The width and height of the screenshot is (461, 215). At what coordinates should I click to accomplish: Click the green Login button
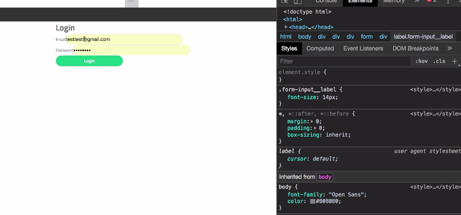pyautogui.click(x=89, y=61)
